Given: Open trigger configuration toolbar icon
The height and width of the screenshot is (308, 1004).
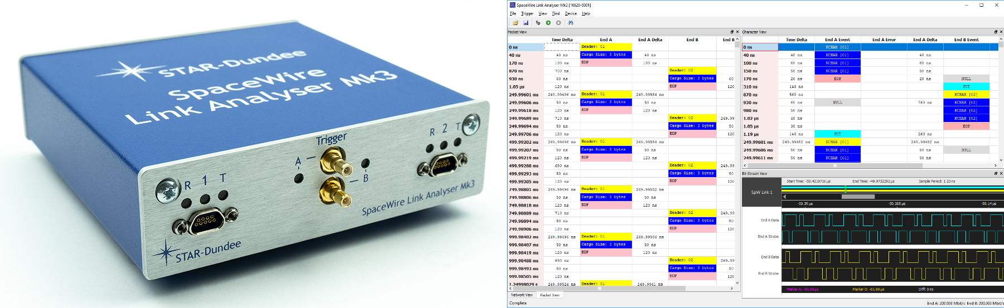Looking at the screenshot, I should 538,23.
